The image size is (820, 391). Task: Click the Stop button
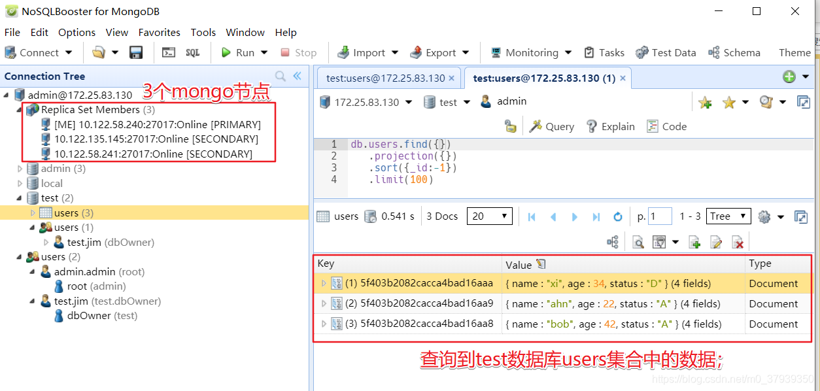tap(299, 52)
